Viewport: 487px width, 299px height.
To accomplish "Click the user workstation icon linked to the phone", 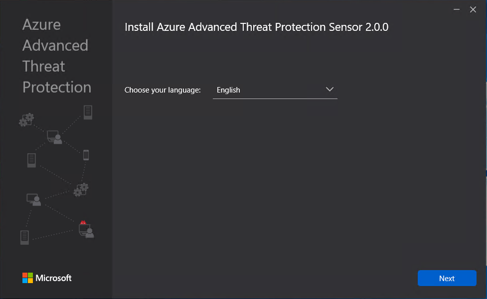I will 54,137.
